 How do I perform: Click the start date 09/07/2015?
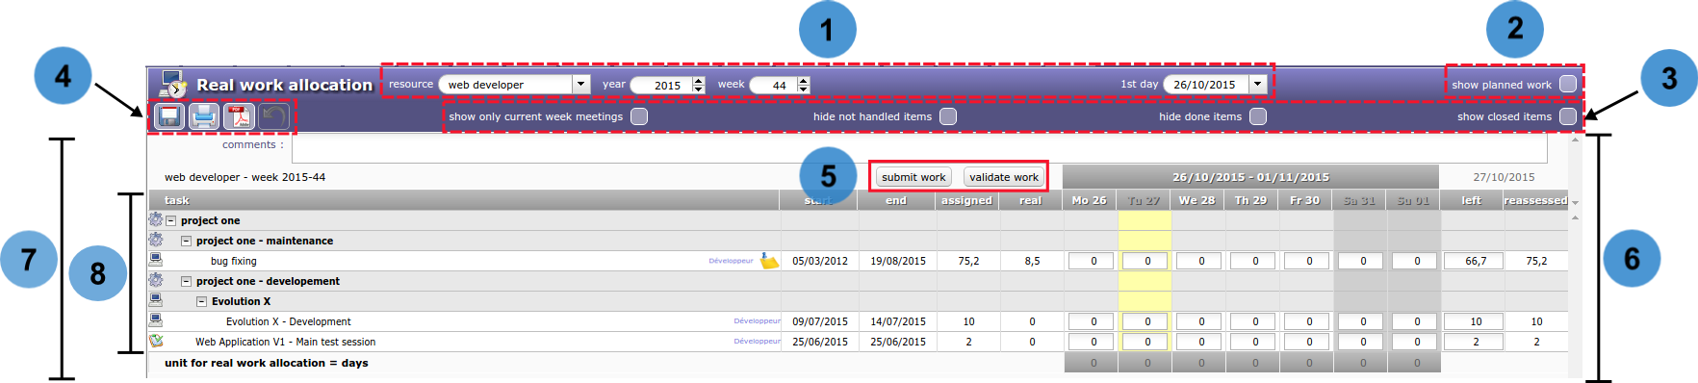(820, 321)
